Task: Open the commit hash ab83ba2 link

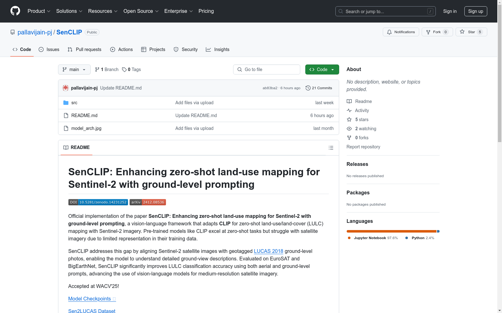Action: [270, 88]
